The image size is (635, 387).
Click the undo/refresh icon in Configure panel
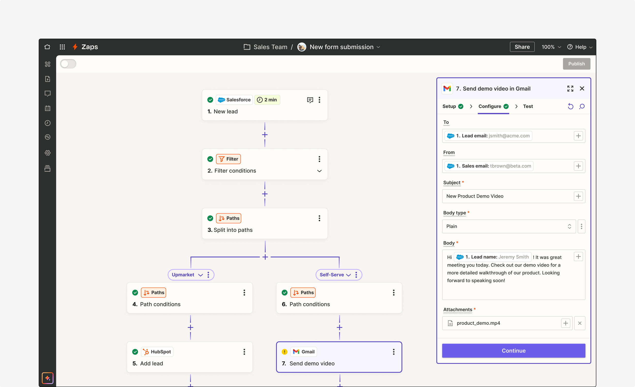[570, 106]
